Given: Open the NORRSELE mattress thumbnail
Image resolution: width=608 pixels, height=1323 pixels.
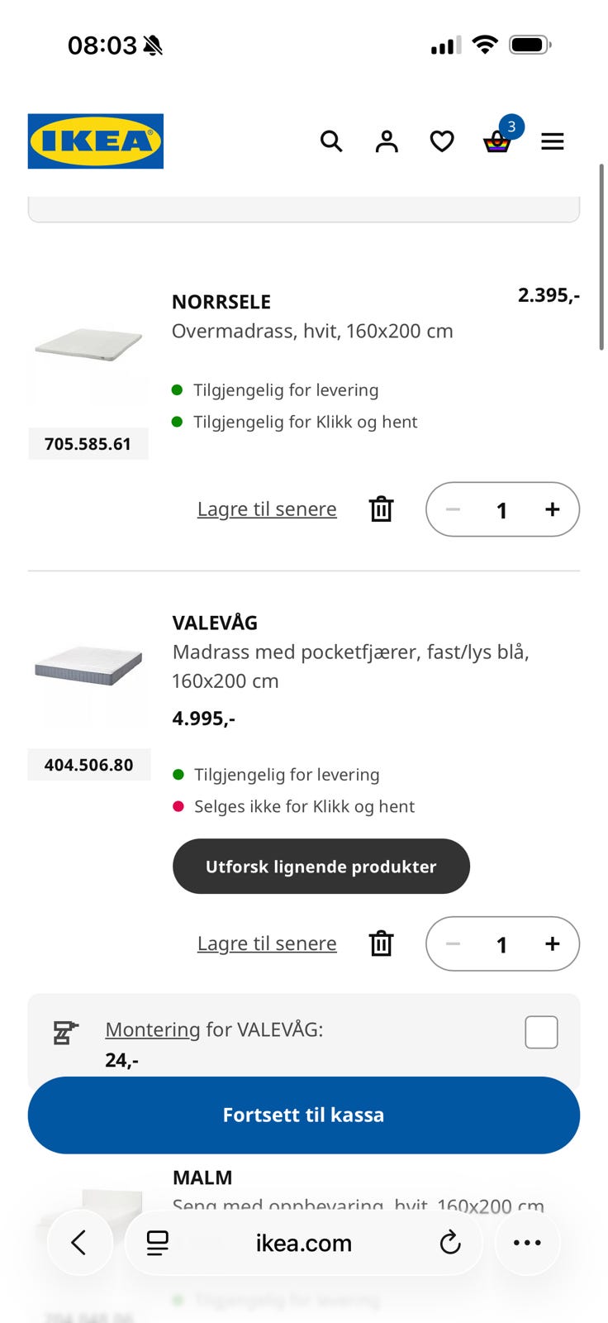Looking at the screenshot, I should pyautogui.click(x=88, y=345).
